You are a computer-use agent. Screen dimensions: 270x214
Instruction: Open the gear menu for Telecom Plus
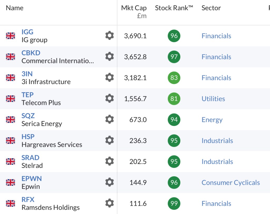[x=109, y=98]
